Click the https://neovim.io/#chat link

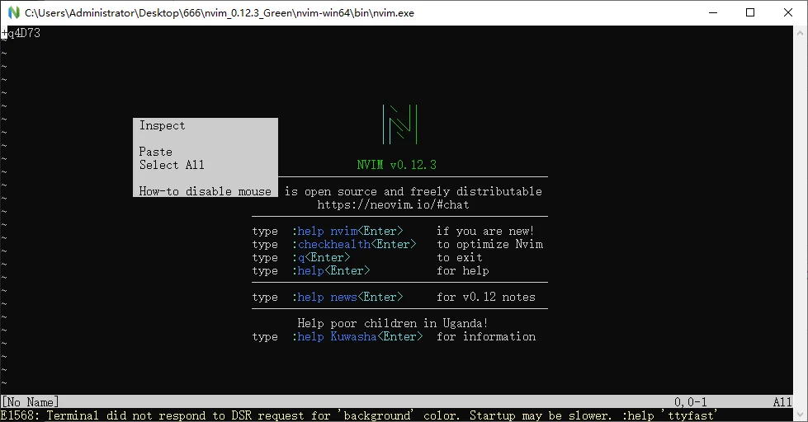pos(393,205)
